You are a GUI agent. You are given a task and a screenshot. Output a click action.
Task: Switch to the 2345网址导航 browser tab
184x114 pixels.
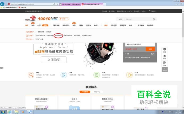coord(70,4)
